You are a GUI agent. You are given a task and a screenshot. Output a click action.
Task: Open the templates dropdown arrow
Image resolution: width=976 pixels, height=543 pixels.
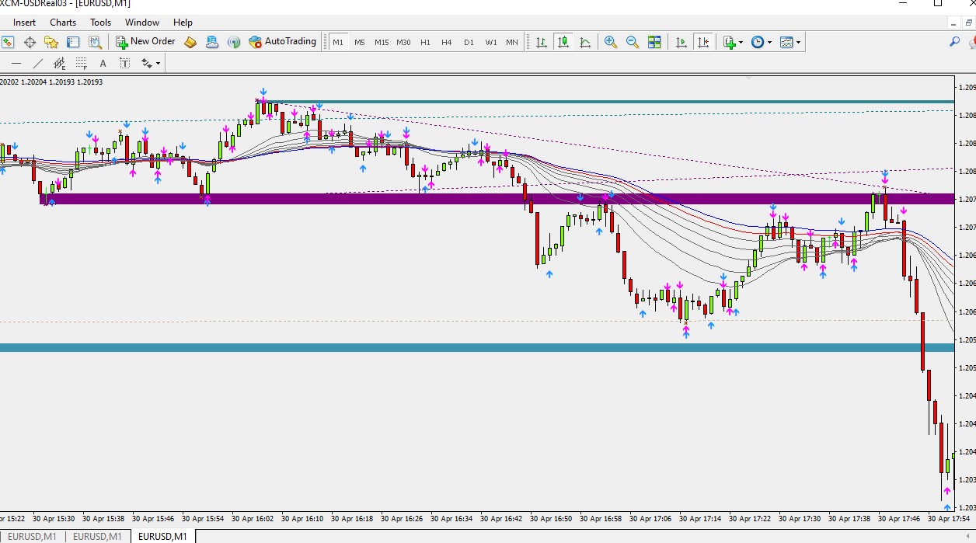coord(798,42)
